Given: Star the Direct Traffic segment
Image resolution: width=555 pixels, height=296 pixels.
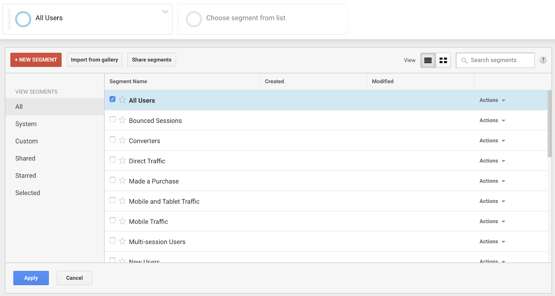Looking at the screenshot, I should pos(122,160).
